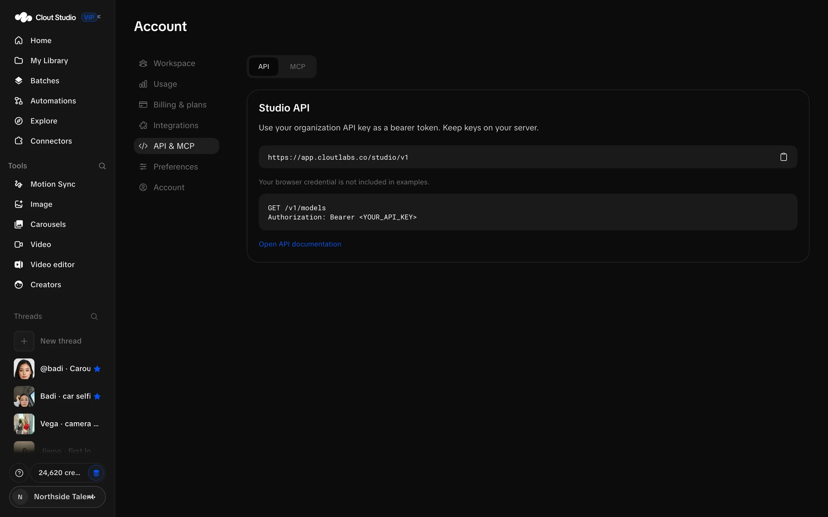Viewport: 828px width, 517px height.
Task: Open Video tool
Action: tap(57, 244)
